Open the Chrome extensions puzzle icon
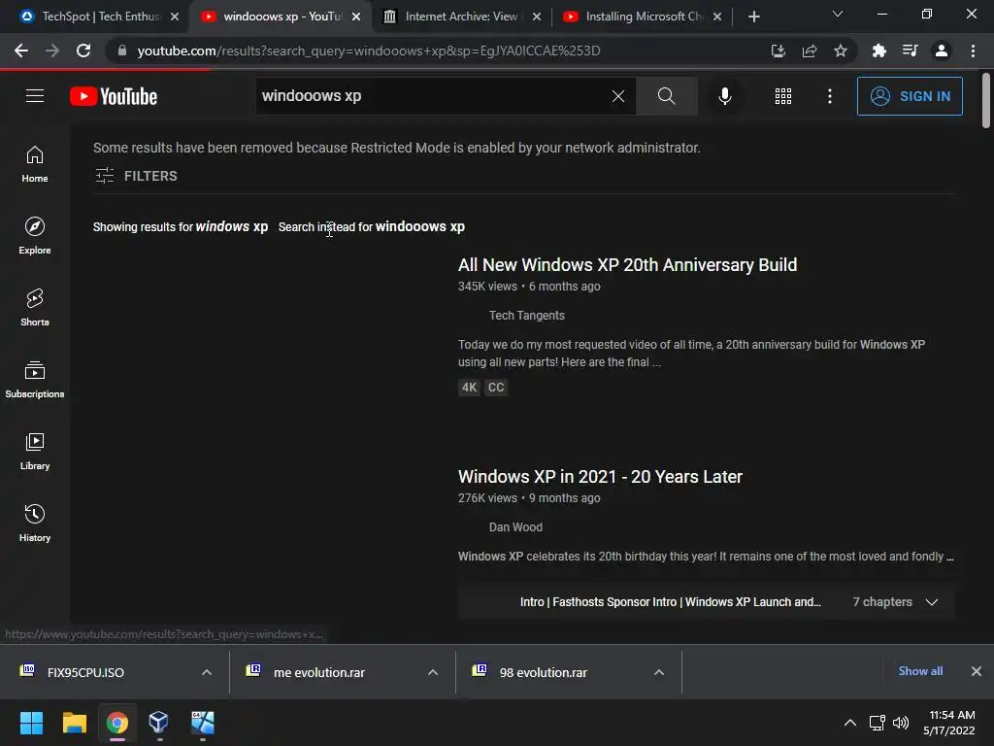This screenshot has width=994, height=746. coord(878,51)
